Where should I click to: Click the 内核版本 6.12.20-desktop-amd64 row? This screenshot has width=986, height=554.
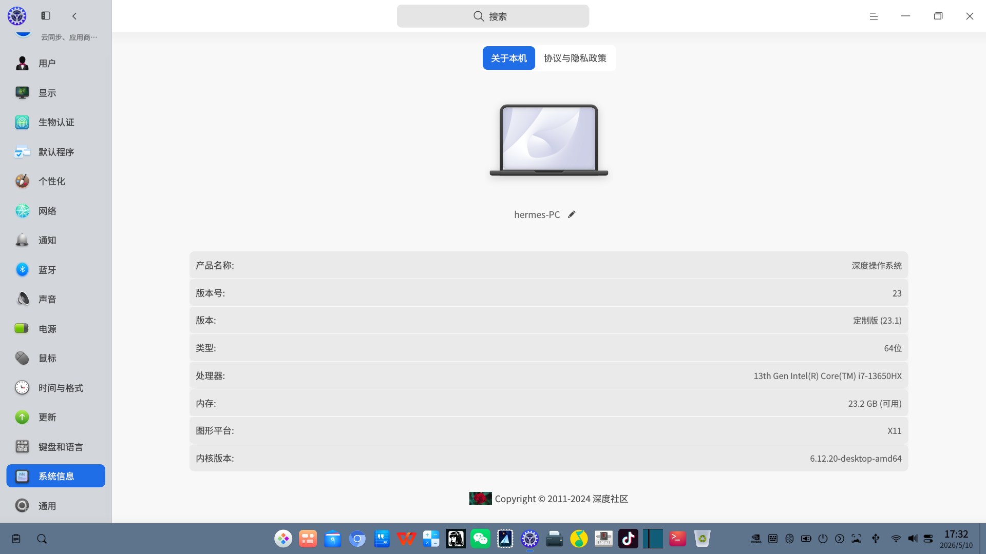click(x=548, y=458)
